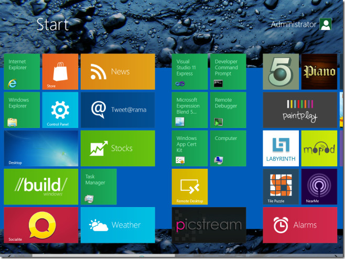
Task: Launch the number 5 game tile
Action: 281,71
